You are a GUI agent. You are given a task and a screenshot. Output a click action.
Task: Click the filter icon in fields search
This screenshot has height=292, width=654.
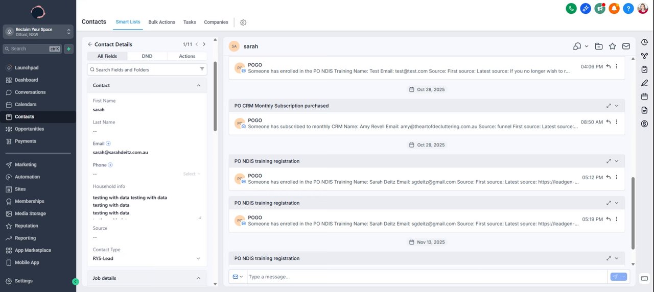[x=202, y=69]
